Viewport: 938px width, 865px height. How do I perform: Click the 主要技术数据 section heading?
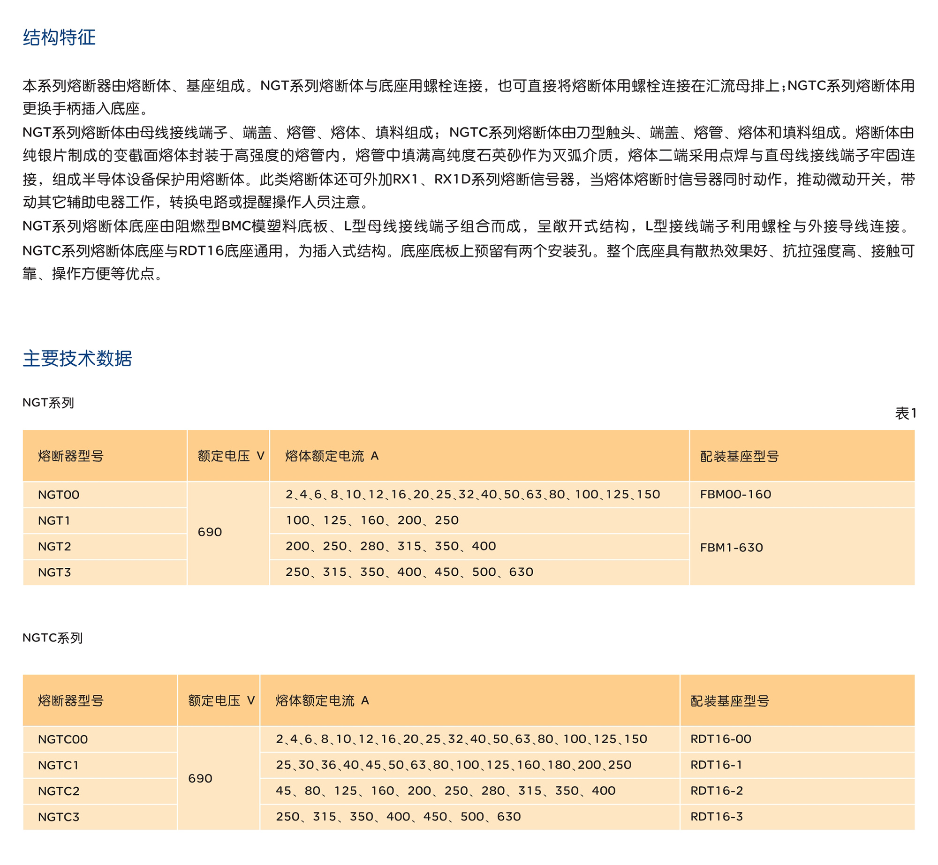point(77,359)
